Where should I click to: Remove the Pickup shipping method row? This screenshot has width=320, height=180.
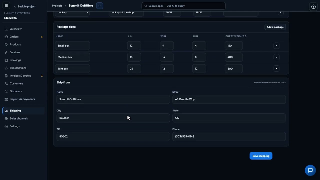coord(280,12)
